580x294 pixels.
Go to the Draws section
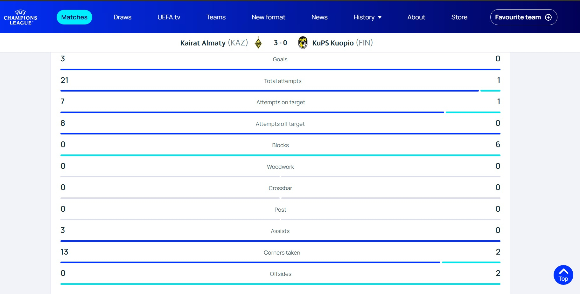coord(122,17)
